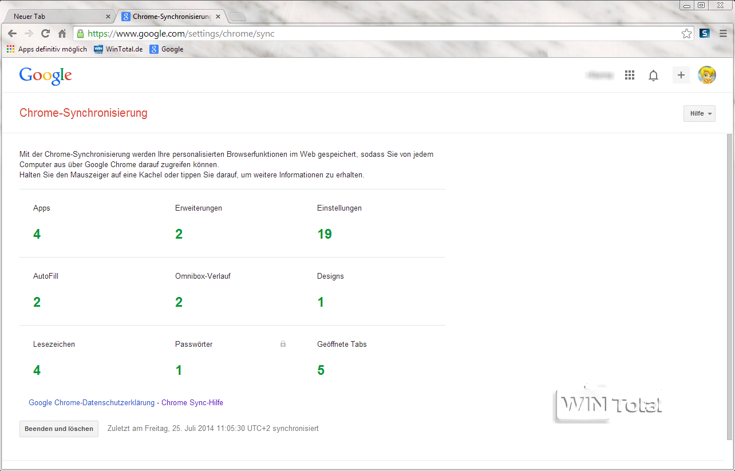Screen dimensions: 735x471
Task: Close the Neuer Tab tab
Action: coord(108,17)
